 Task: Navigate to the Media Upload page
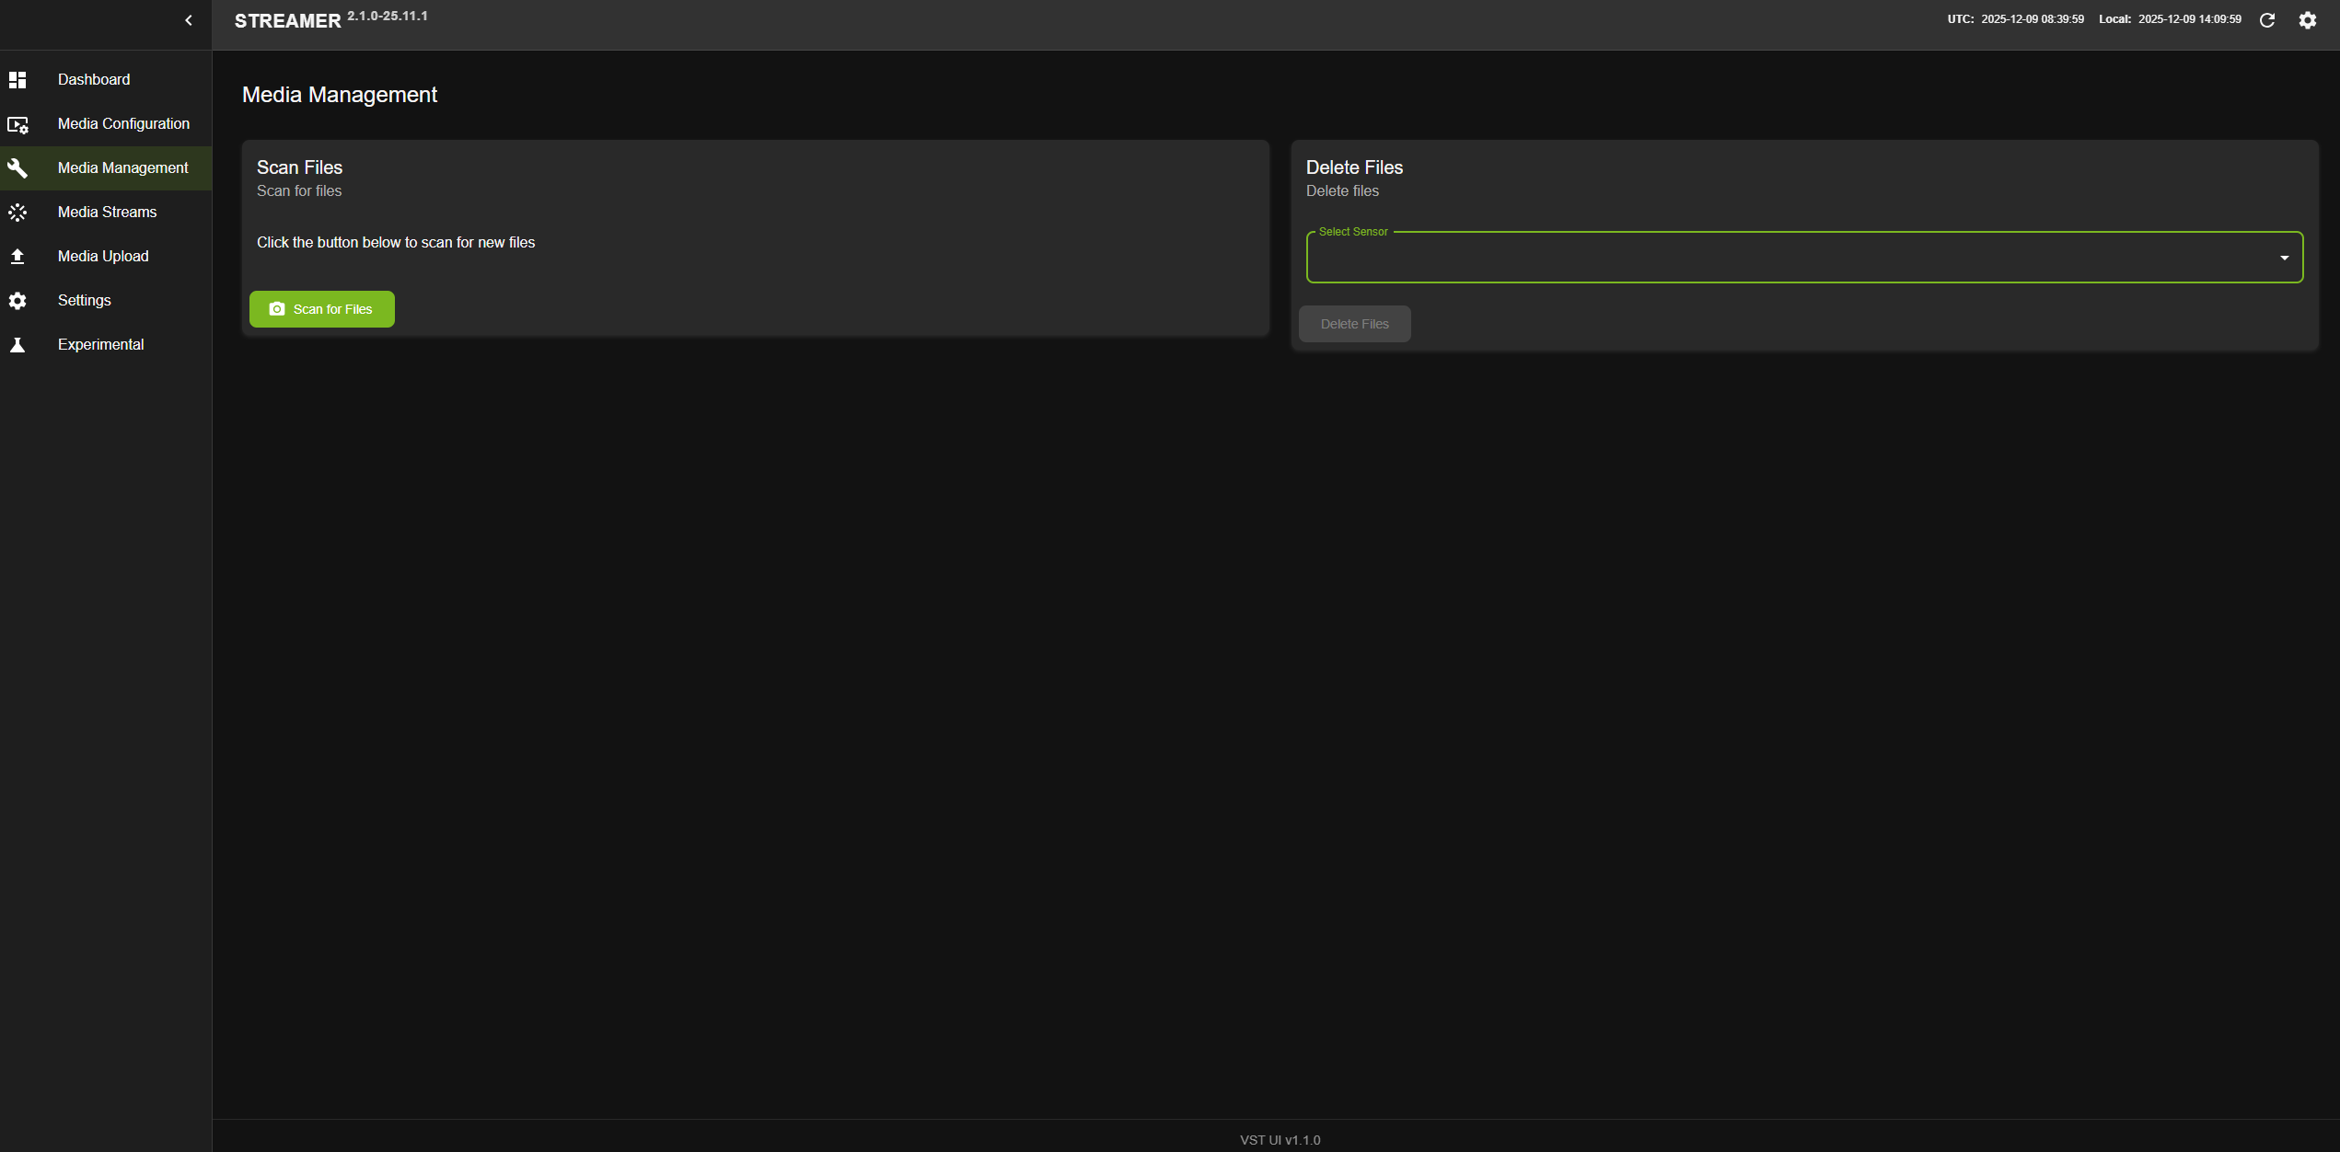click(103, 257)
